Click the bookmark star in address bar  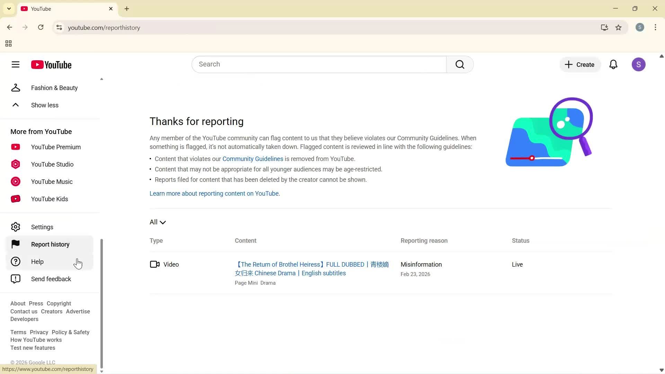(619, 28)
